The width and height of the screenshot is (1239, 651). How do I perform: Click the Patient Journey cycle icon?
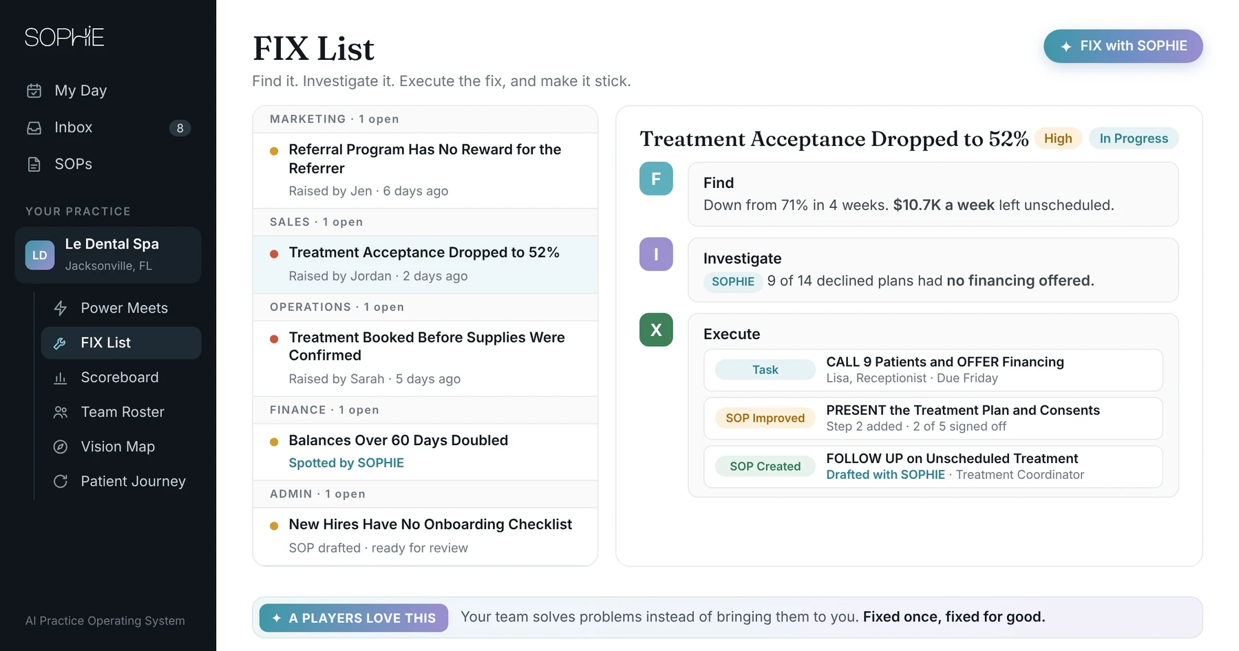[61, 482]
